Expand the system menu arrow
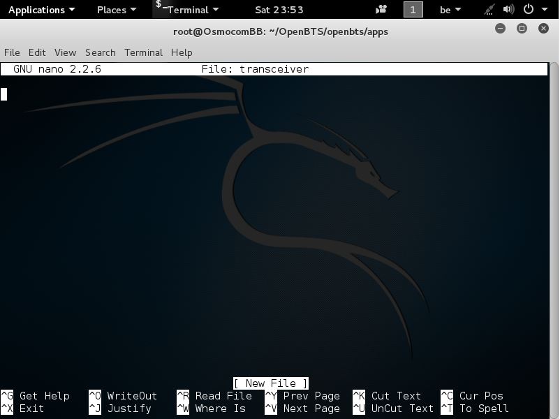 pos(544,10)
